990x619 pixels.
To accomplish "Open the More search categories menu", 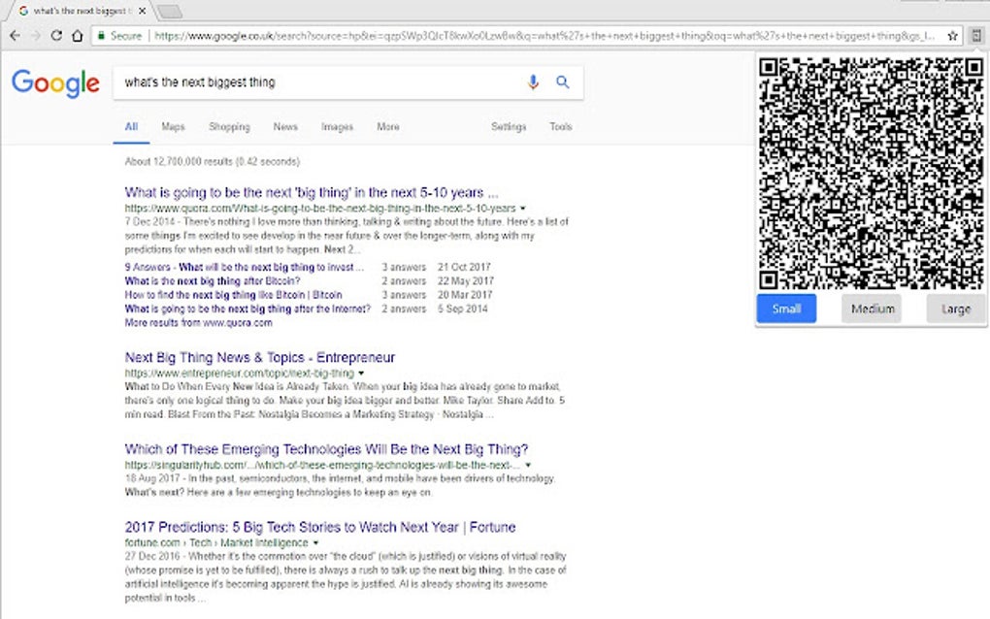I will [x=387, y=126].
